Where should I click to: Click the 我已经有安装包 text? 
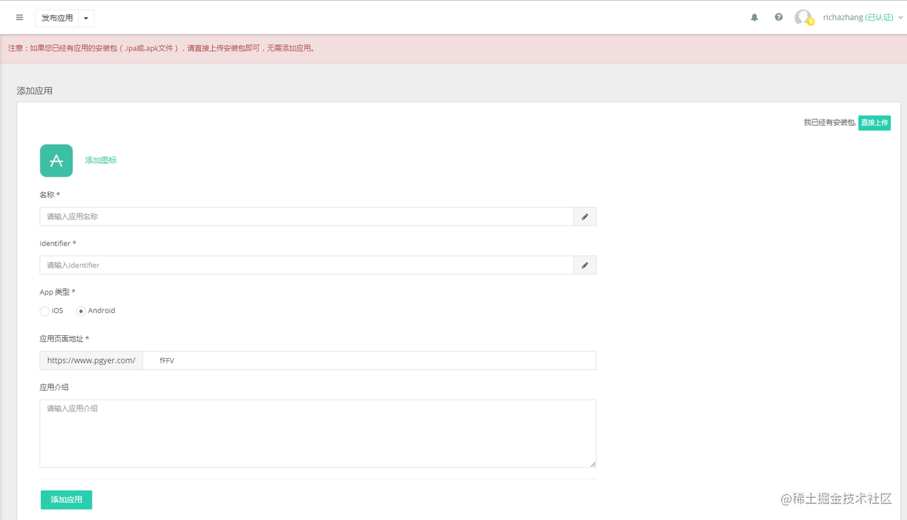point(830,123)
